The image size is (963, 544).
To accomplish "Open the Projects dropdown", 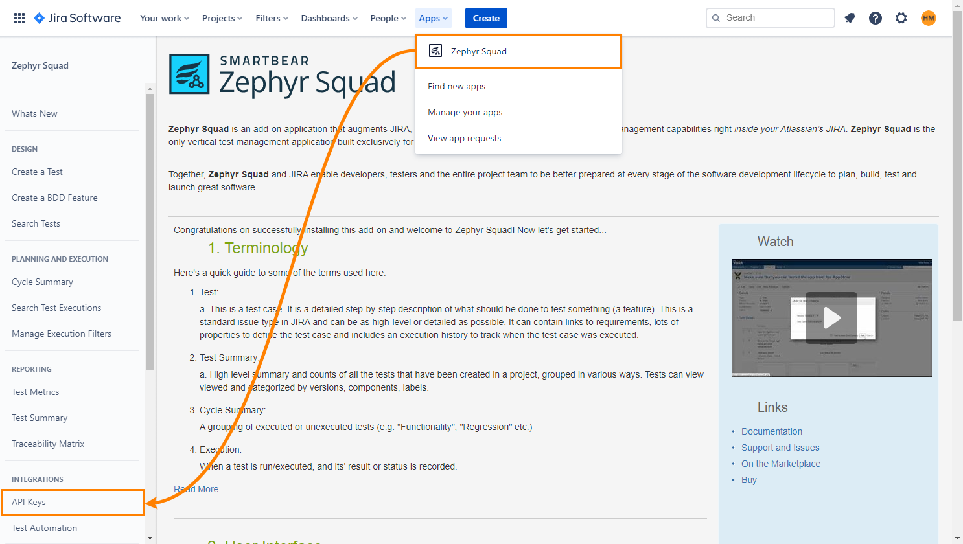I will [222, 17].
